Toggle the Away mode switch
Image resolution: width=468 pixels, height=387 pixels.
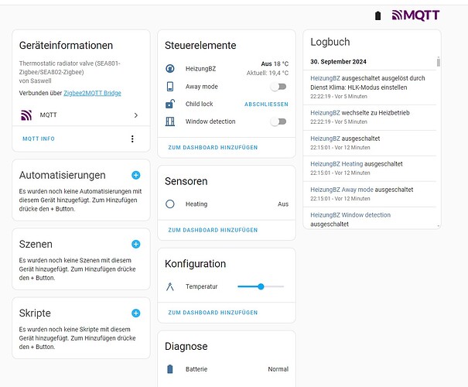[278, 87]
